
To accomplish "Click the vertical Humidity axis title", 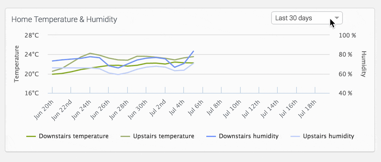I will pos(363,64).
